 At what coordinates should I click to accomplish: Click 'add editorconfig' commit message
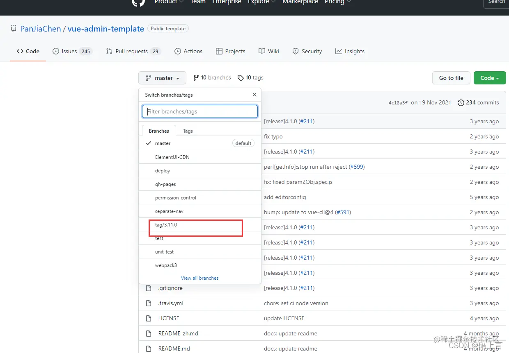pyautogui.click(x=285, y=197)
